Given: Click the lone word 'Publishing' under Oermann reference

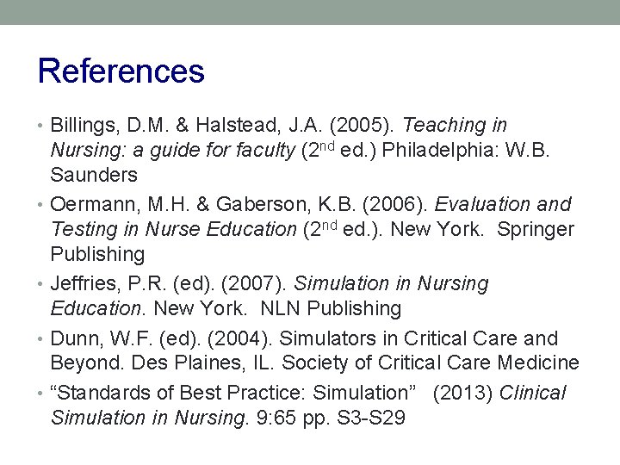Looking at the screenshot, I should click(x=97, y=254).
